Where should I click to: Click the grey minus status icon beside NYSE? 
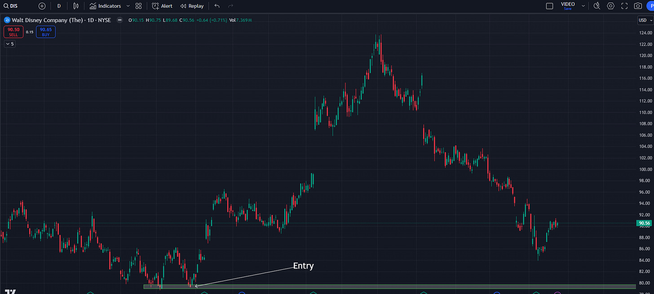tap(120, 20)
